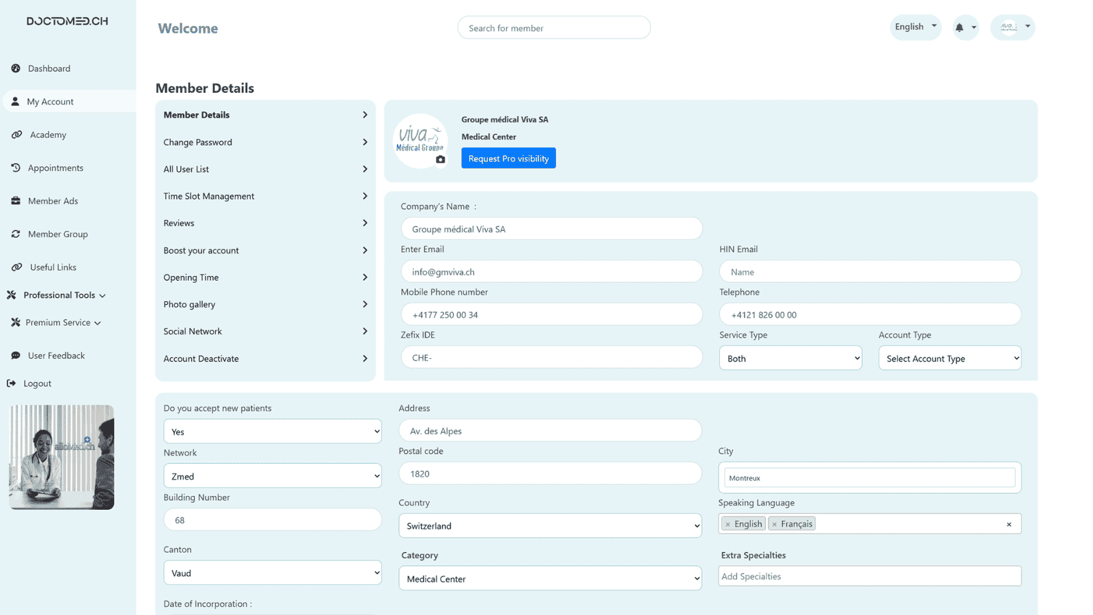Clear all speaking languages
The image size is (1093, 615).
click(1008, 524)
